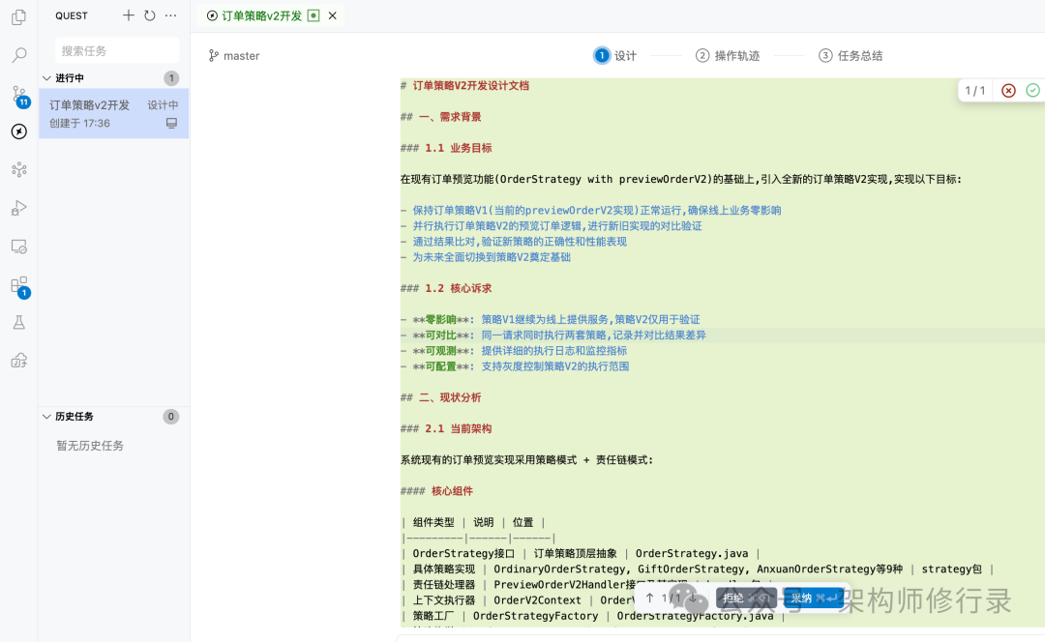Click the heading 1.1 业务目标

pos(458,148)
